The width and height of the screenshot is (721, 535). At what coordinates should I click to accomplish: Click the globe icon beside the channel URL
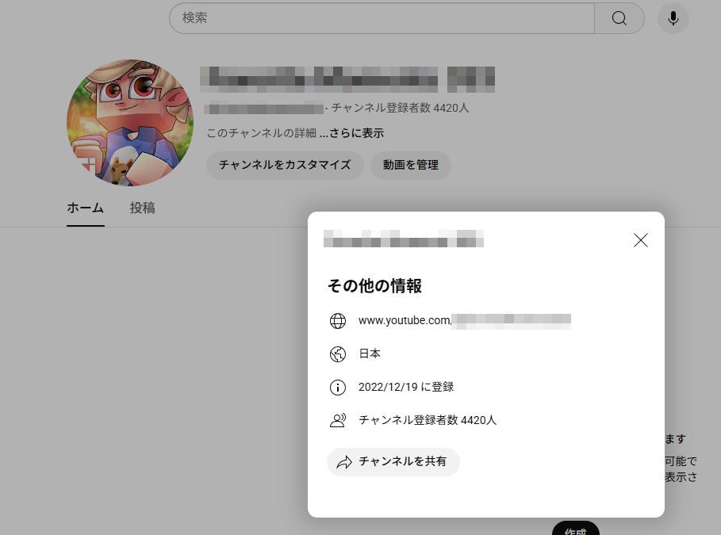click(338, 321)
